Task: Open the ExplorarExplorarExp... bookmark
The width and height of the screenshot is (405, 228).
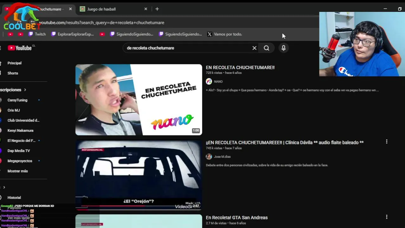Action: [x=73, y=34]
